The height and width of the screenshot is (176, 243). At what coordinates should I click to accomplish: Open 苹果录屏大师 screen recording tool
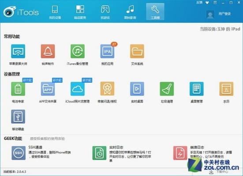click(18, 51)
